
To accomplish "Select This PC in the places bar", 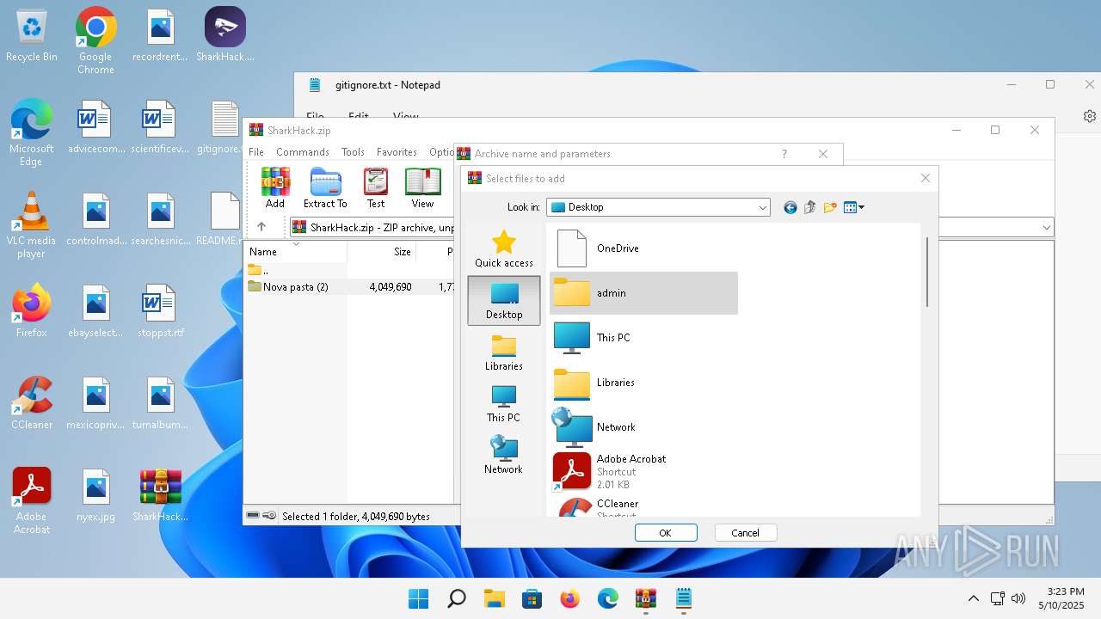I will click(504, 404).
